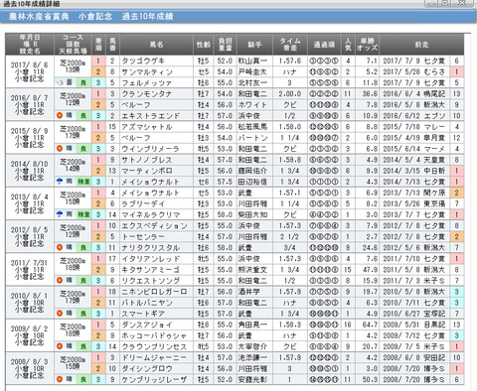Click horse name エクスペディション
This screenshot has width=477, height=391.
[154, 225]
